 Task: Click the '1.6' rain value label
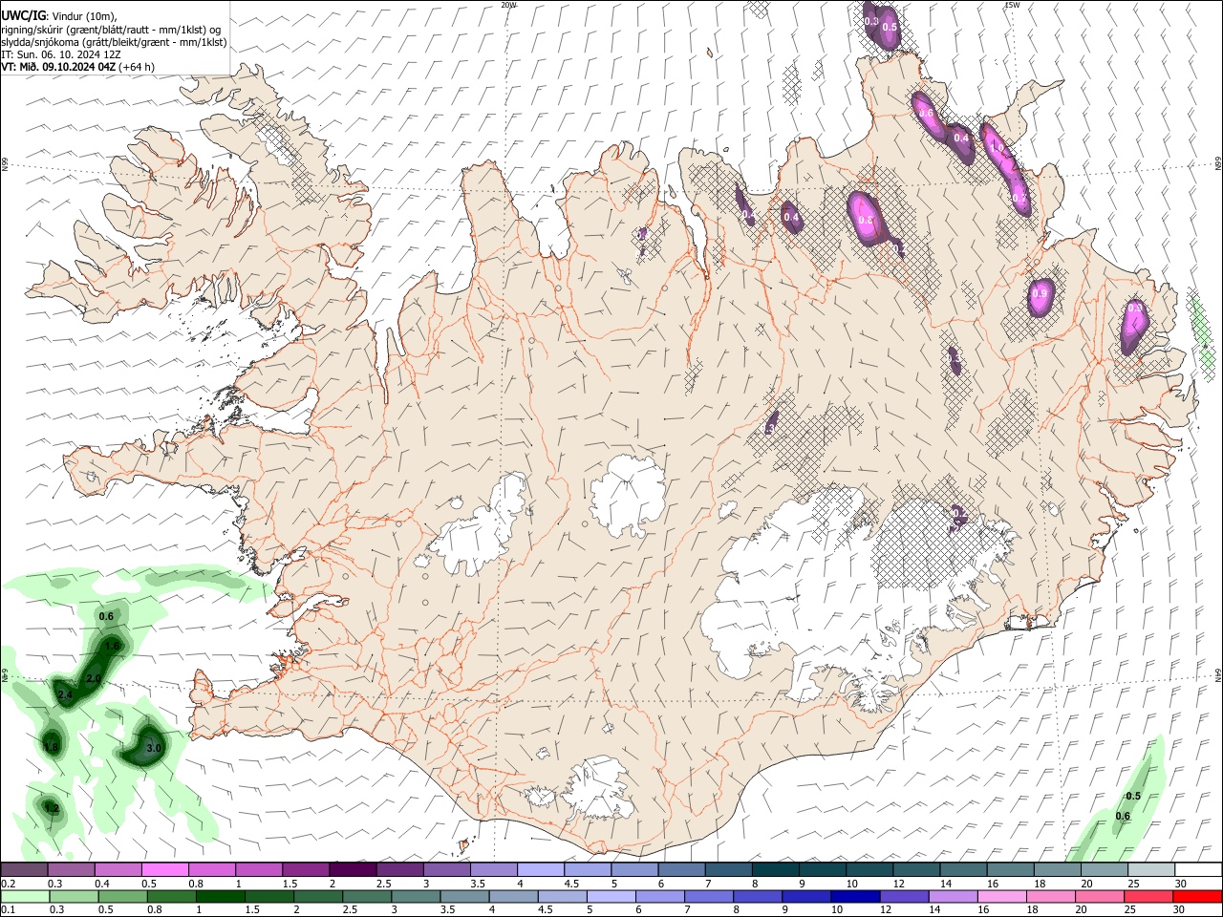coord(112,647)
